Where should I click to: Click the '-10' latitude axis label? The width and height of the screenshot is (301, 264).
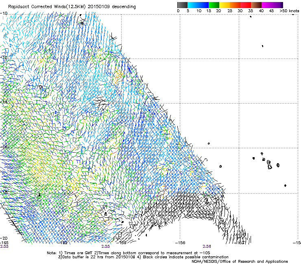4,13
